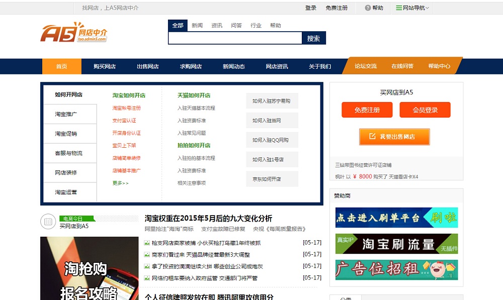Image resolution: width=503 pixels, height=300 pixels.
Task: Open the 央视《每周质量报告》 link
Action: [x=279, y=229]
